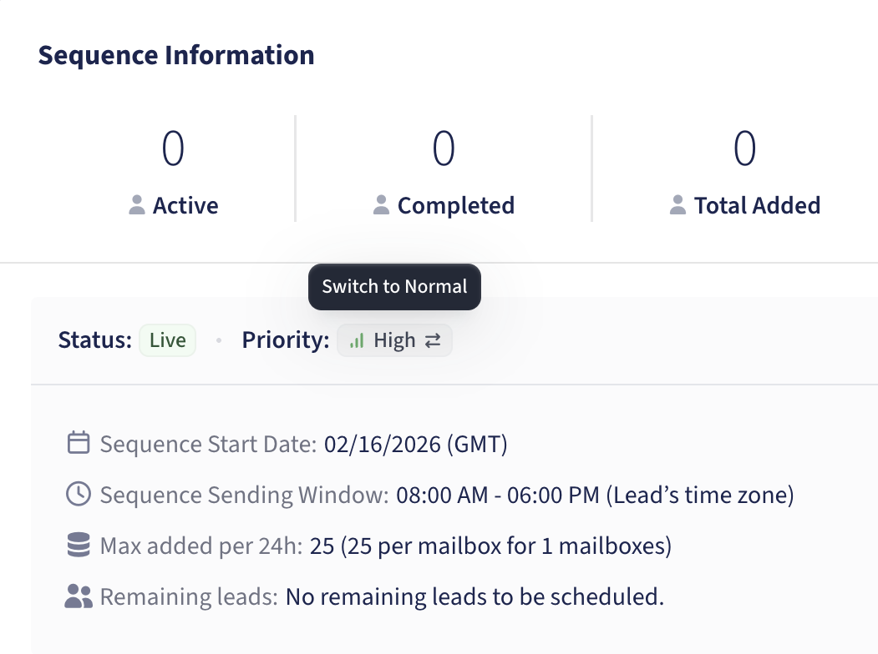Click the green signal bars priority icon

point(357,341)
